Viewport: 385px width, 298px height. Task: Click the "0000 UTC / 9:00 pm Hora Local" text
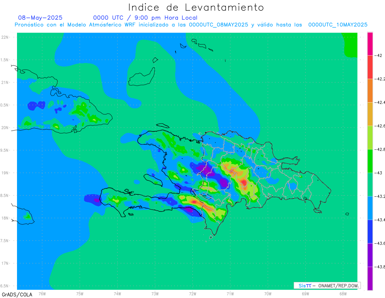tap(145, 18)
